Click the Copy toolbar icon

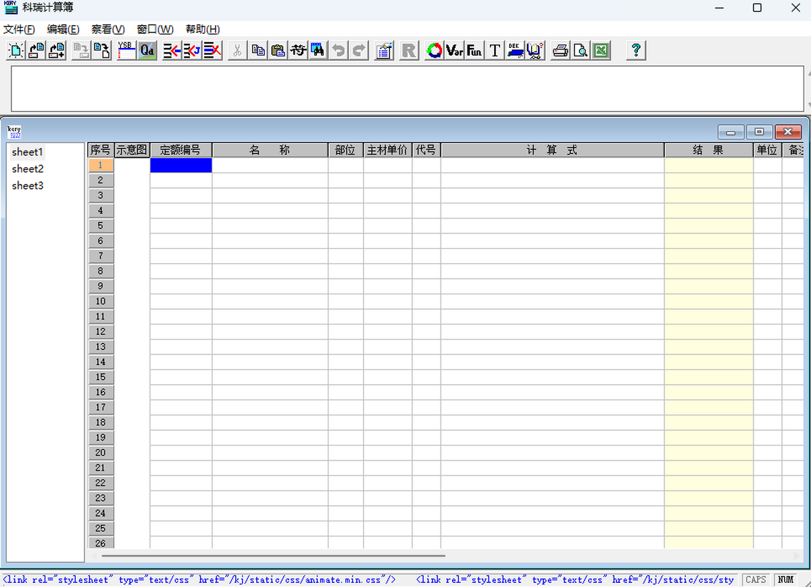coord(257,50)
